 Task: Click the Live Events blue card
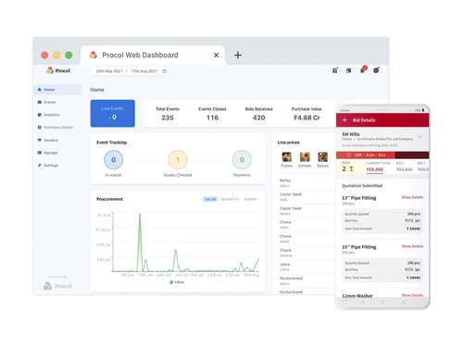pos(113,113)
